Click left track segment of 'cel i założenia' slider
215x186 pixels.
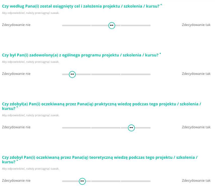pyautogui.click(x=76, y=25)
